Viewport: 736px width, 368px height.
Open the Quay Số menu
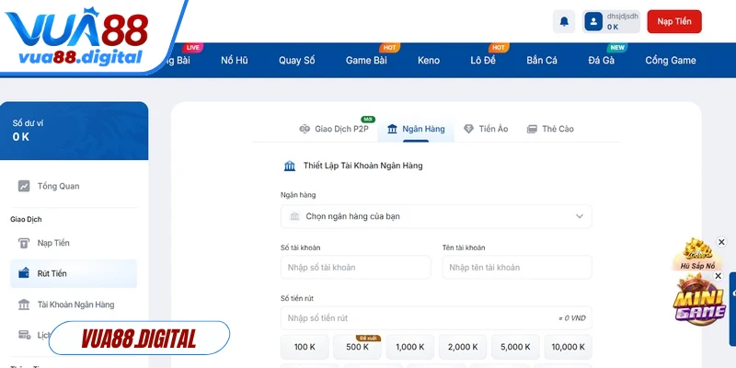click(296, 60)
